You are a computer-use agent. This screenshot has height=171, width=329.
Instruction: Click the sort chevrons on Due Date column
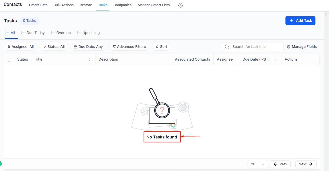[x=276, y=59]
